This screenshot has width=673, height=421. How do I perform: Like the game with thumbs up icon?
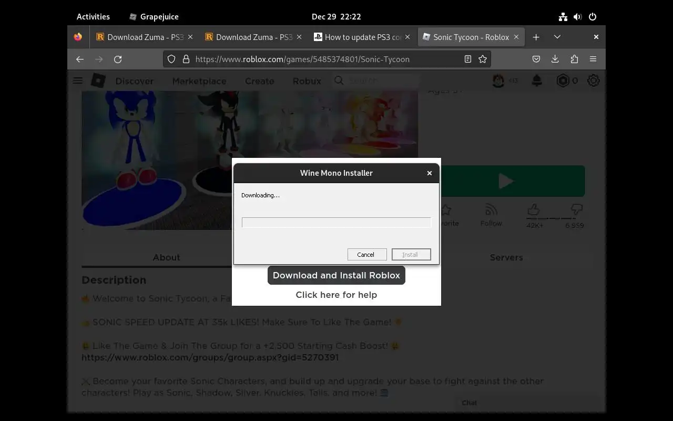tap(534, 210)
